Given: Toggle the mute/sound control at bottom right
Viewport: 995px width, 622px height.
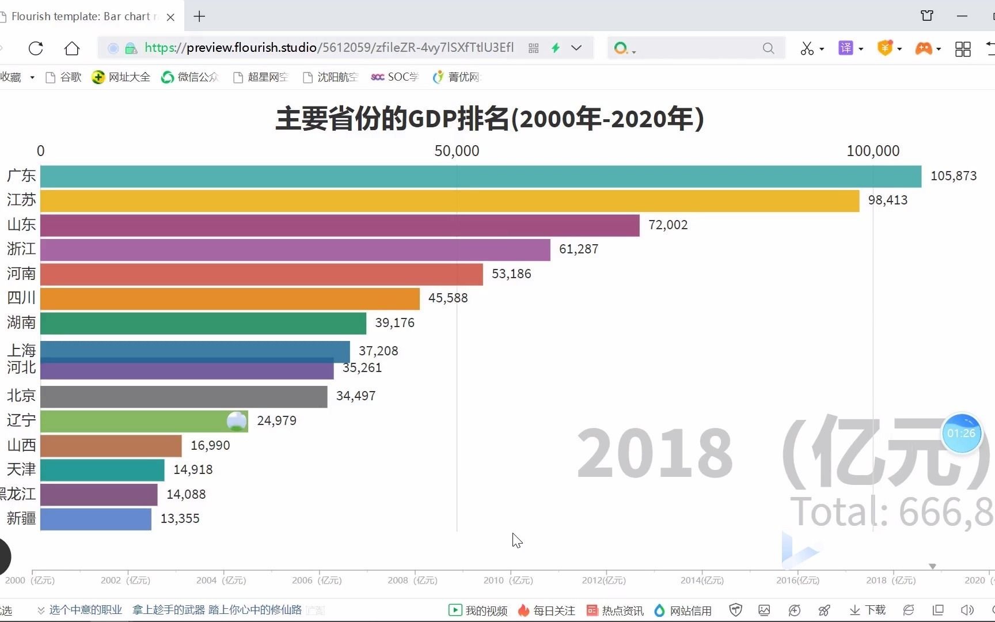Looking at the screenshot, I should (967, 610).
